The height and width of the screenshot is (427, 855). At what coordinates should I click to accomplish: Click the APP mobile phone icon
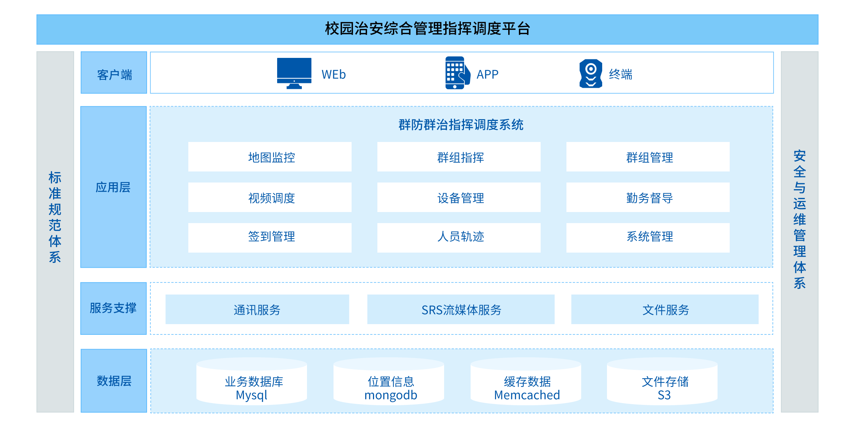point(457,73)
